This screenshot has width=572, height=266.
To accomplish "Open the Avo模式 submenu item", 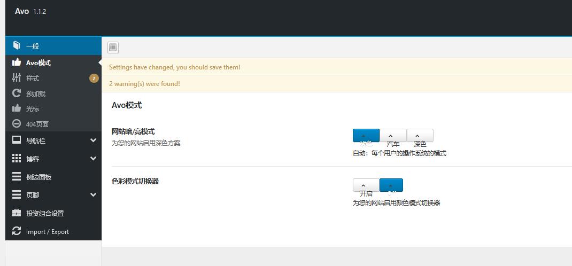I will point(53,62).
